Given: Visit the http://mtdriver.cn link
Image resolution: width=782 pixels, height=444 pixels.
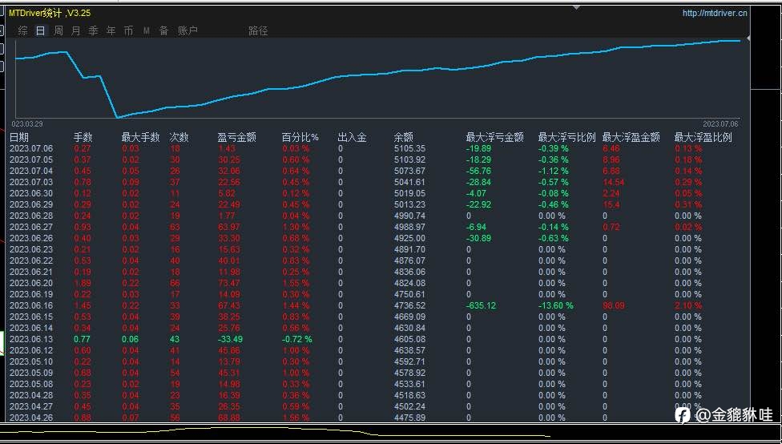Looking at the screenshot, I should pos(715,14).
